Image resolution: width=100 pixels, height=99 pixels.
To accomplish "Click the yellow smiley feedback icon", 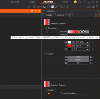I will coord(75,2).
